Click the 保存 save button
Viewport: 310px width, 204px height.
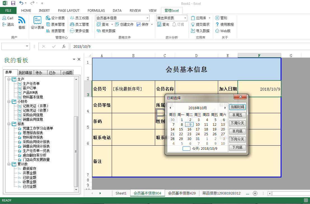click(143, 24)
